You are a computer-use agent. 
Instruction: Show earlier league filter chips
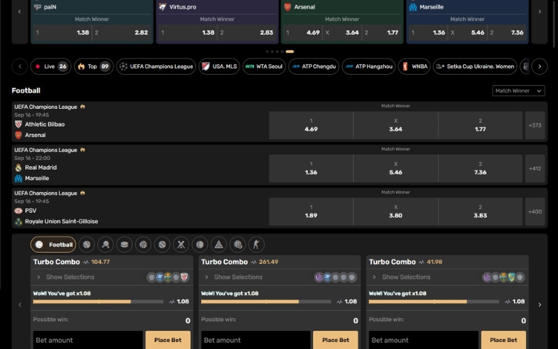tap(20, 66)
